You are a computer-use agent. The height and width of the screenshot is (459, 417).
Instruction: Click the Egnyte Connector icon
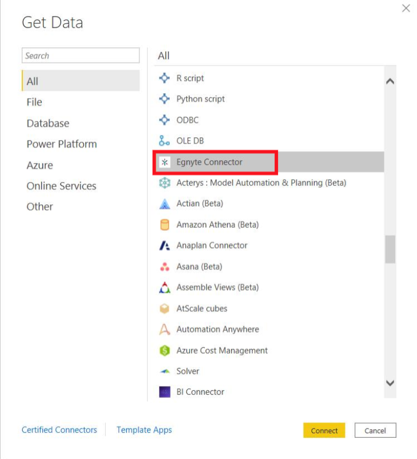(x=165, y=162)
